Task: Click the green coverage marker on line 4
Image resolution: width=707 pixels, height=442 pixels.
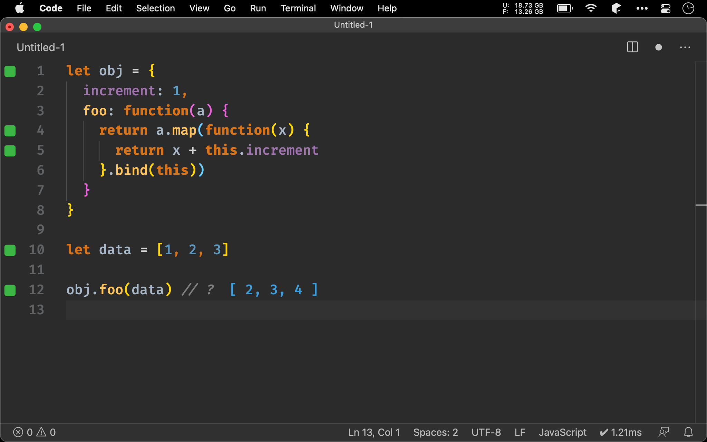Action: point(10,131)
